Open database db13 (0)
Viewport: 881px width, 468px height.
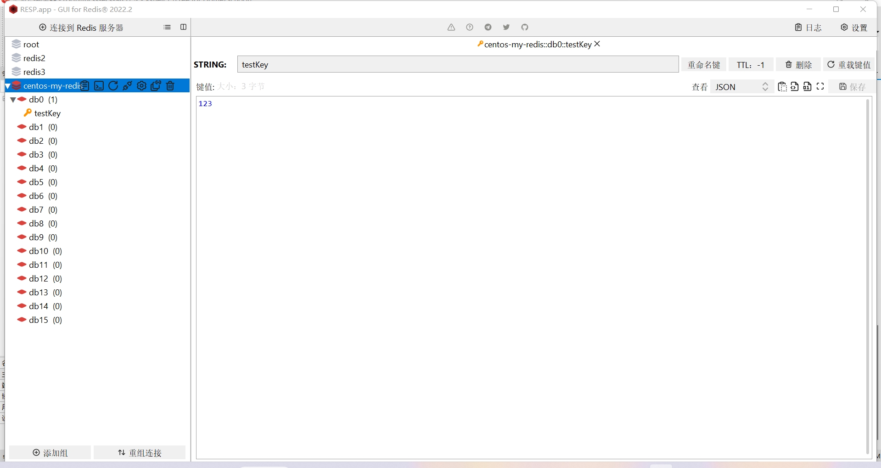45,293
